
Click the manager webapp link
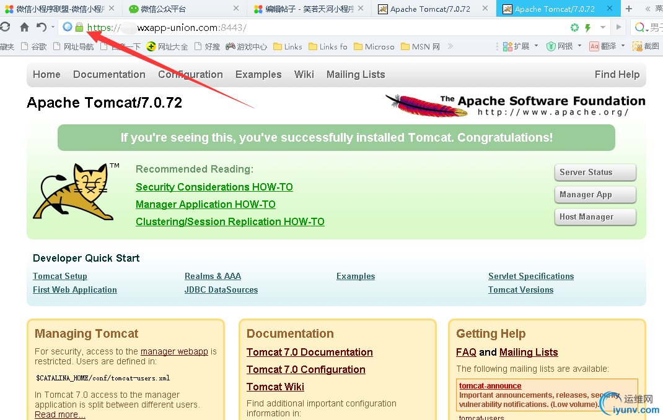pyautogui.click(x=174, y=351)
